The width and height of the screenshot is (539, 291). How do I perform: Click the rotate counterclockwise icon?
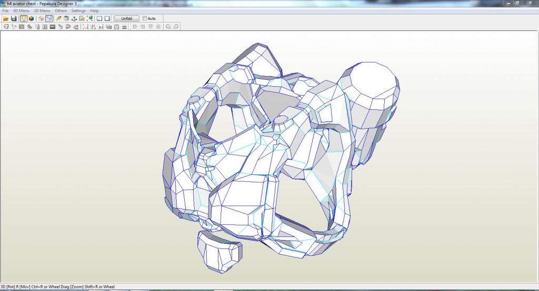[x=168, y=27]
